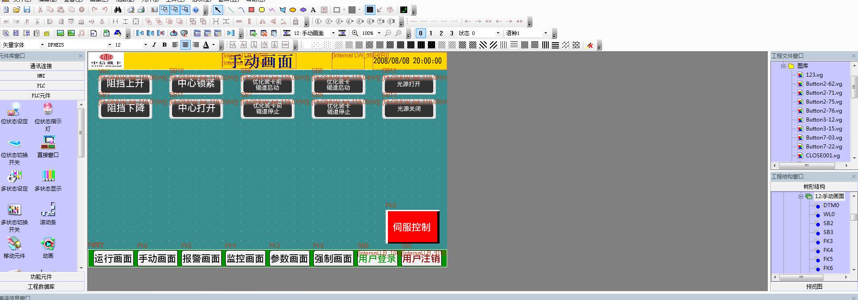Add a 位状态指示灯 bit lamp element
858x300 pixels.
tap(48, 110)
